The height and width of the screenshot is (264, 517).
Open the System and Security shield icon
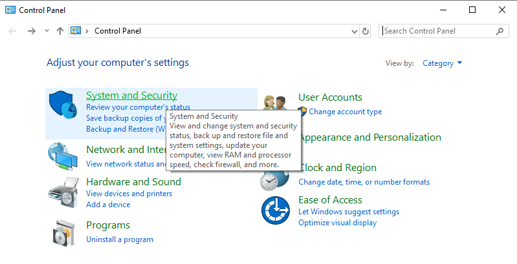(63, 105)
